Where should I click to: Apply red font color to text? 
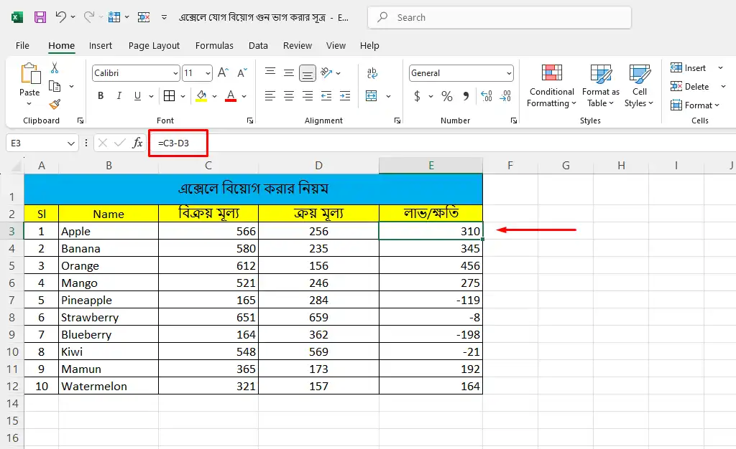click(x=231, y=96)
